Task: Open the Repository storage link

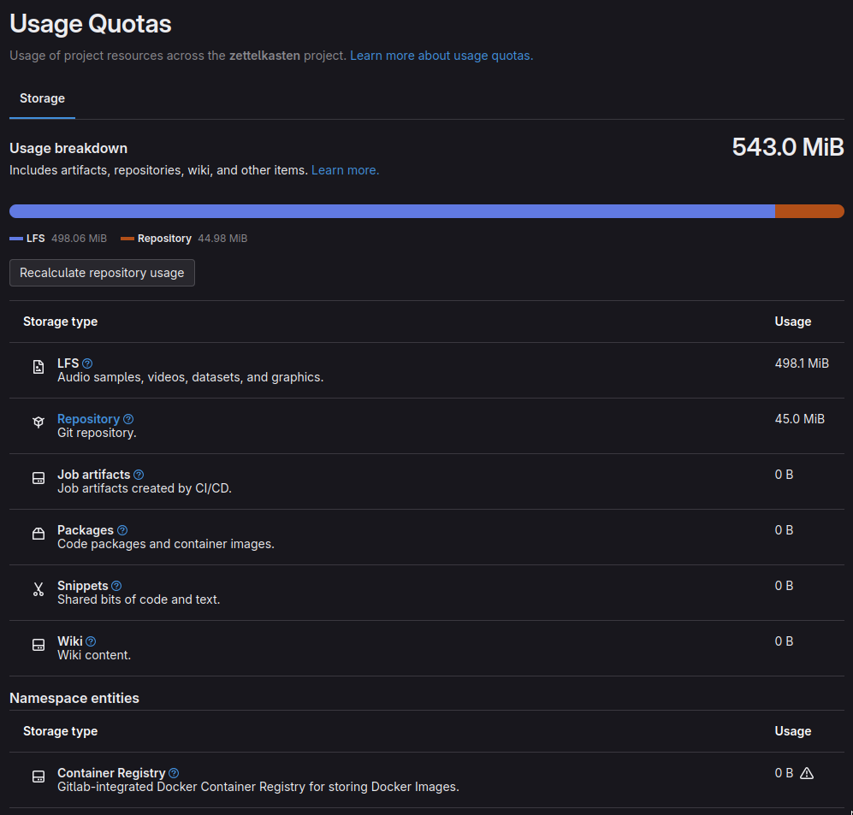Action: (x=88, y=419)
